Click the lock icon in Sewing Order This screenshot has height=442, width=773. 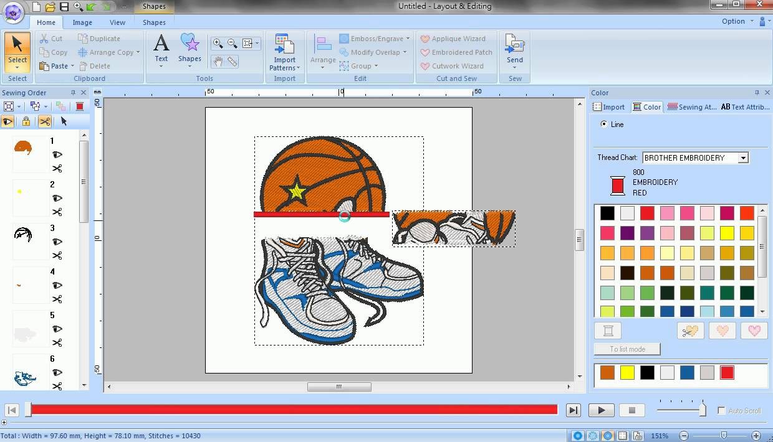26,121
